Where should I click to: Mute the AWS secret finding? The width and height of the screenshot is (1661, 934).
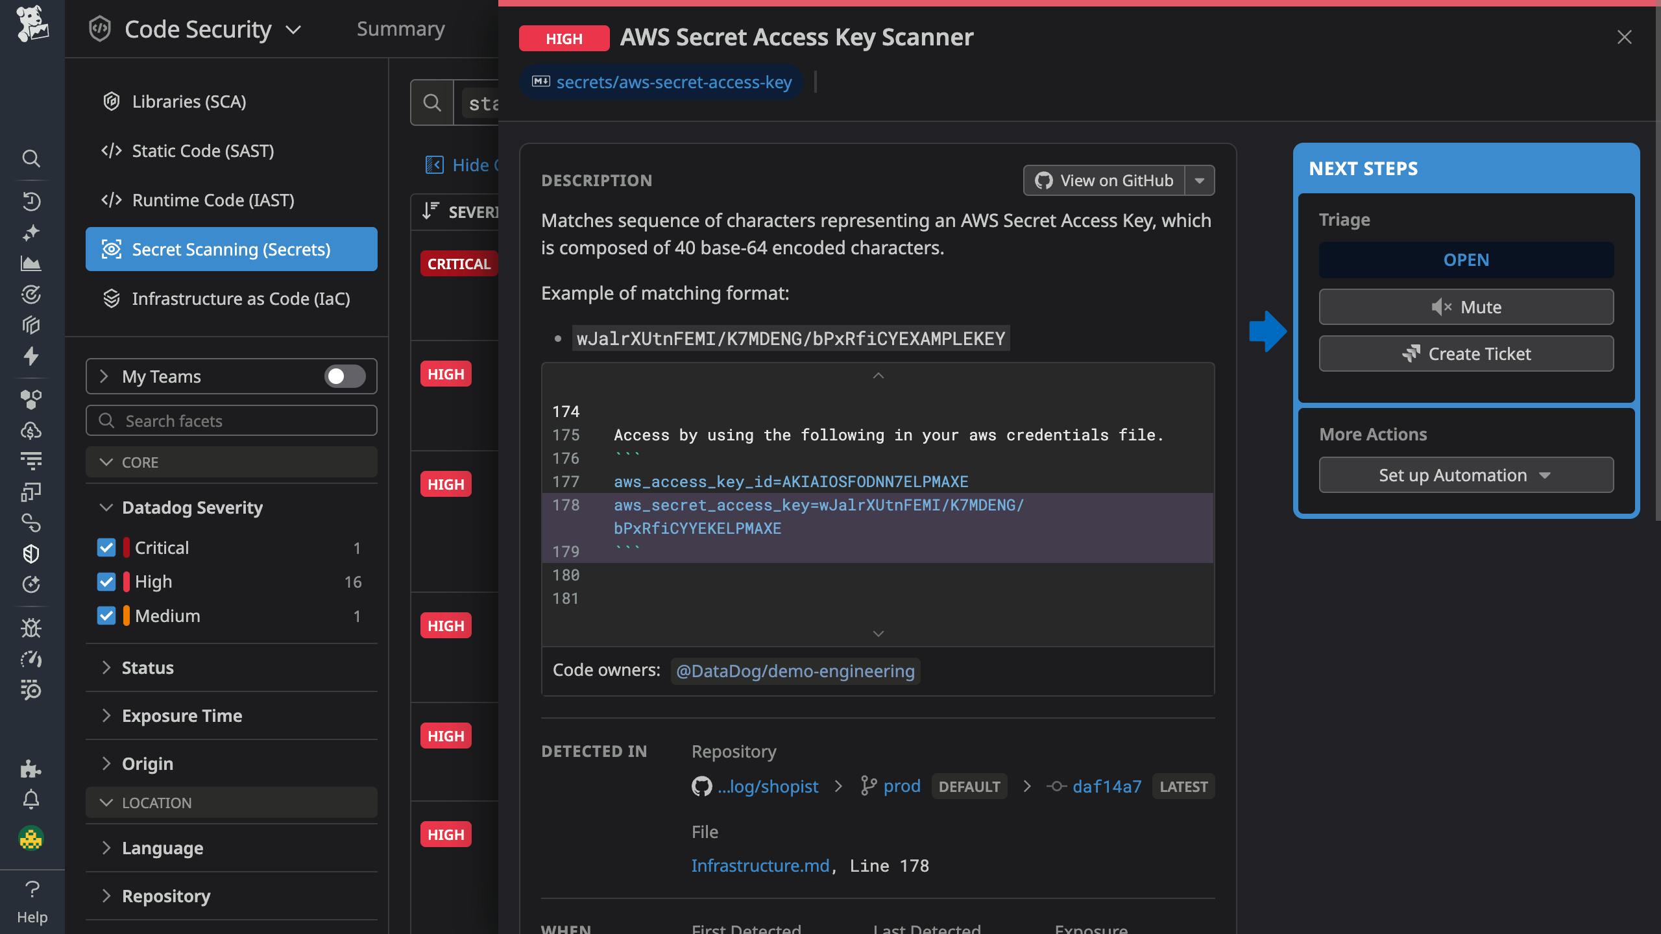click(x=1466, y=307)
